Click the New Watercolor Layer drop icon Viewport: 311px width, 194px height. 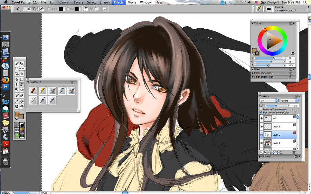point(273,152)
